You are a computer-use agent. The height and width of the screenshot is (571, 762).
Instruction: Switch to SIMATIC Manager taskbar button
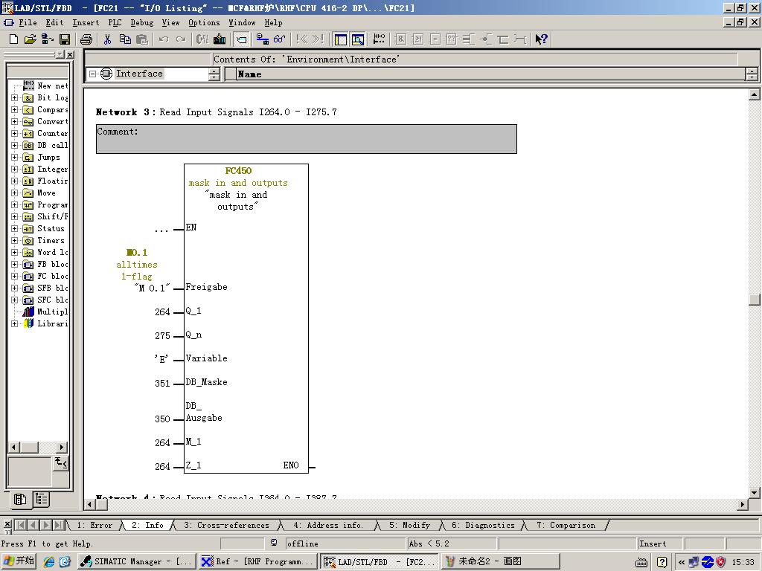[137, 561]
